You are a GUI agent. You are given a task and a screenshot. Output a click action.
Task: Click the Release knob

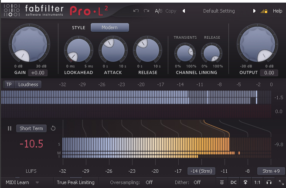tap(147, 50)
